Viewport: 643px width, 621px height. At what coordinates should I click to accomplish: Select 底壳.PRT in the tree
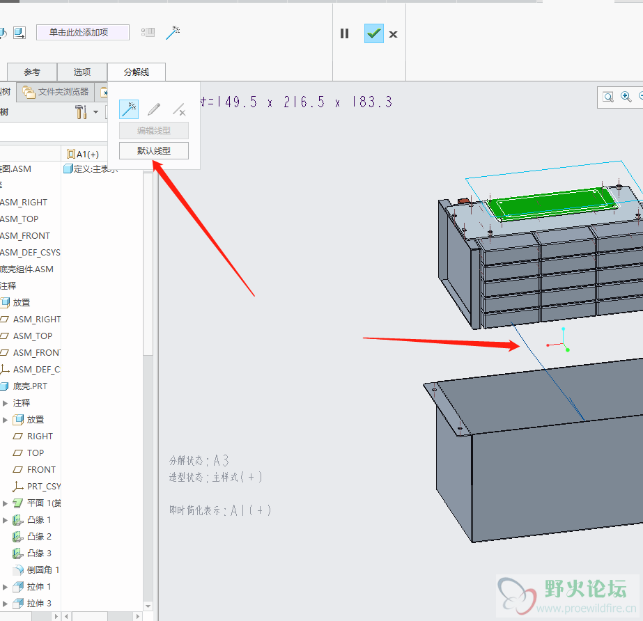click(30, 386)
